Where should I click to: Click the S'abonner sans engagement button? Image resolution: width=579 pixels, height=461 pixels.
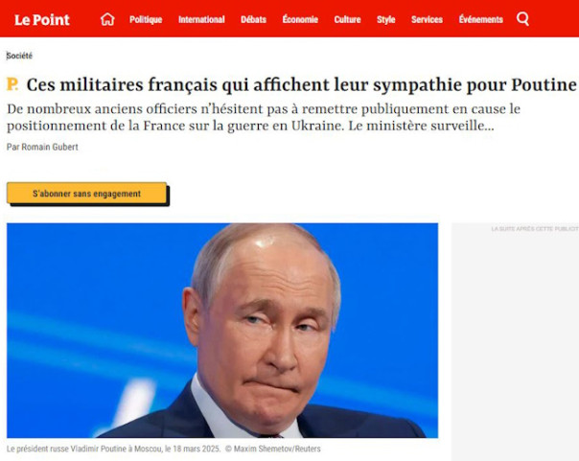point(87,193)
